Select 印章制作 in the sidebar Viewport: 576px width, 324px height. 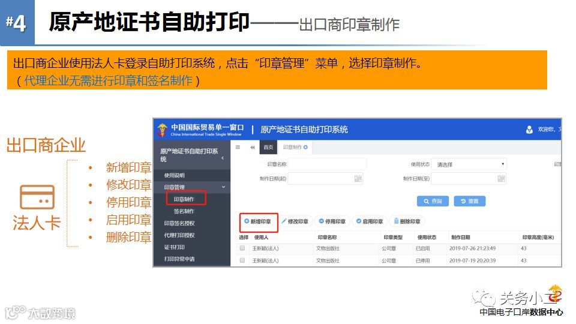[x=184, y=199]
